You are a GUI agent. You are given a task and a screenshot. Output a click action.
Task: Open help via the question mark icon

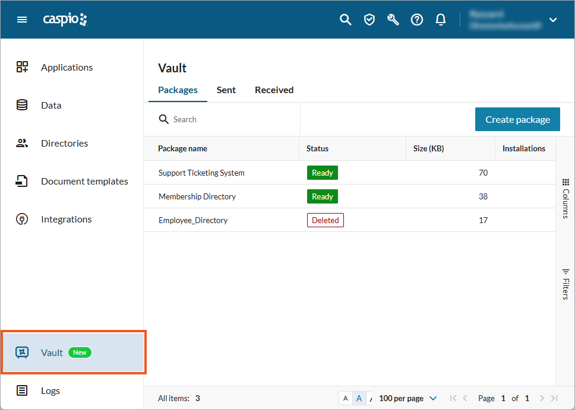417,19
